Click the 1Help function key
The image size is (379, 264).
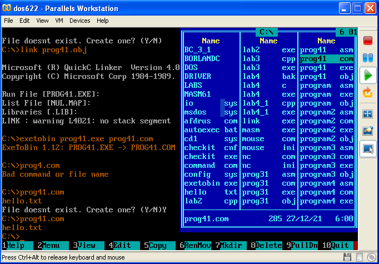coord(18,246)
